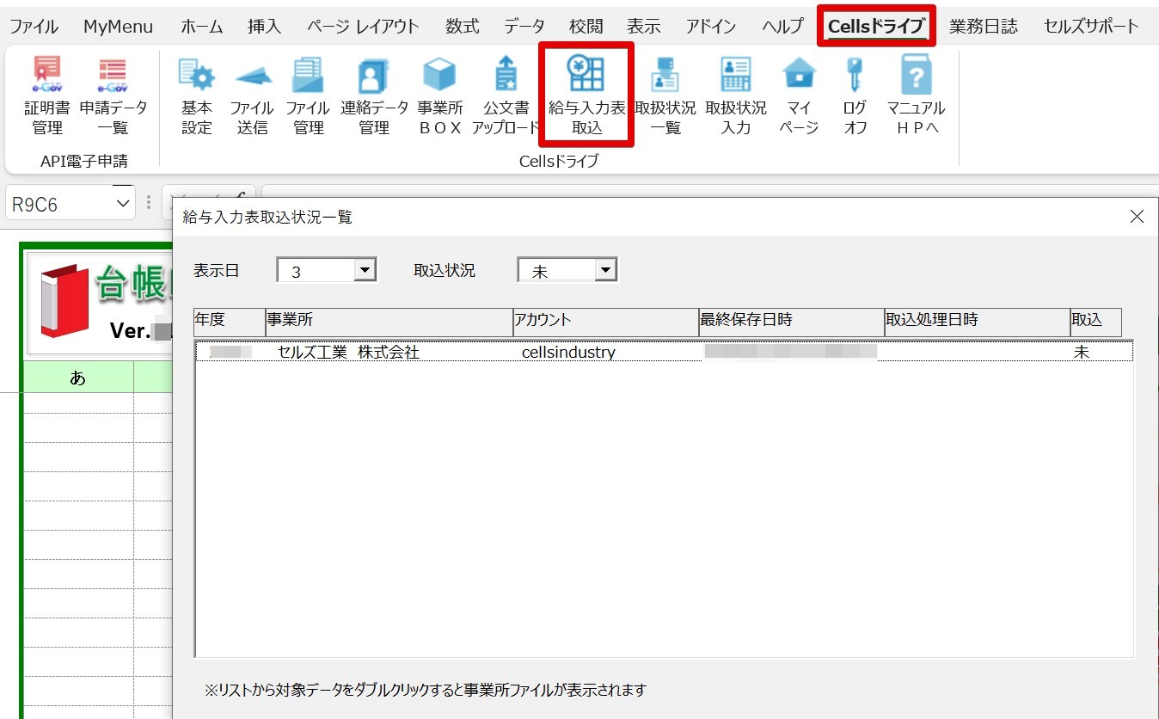
Task: Select the Cellsドライブ tab
Action: click(x=877, y=27)
